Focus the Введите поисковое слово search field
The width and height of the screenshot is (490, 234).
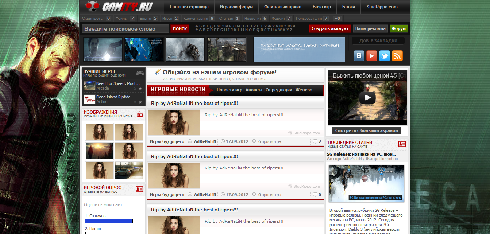pyautogui.click(x=126, y=29)
